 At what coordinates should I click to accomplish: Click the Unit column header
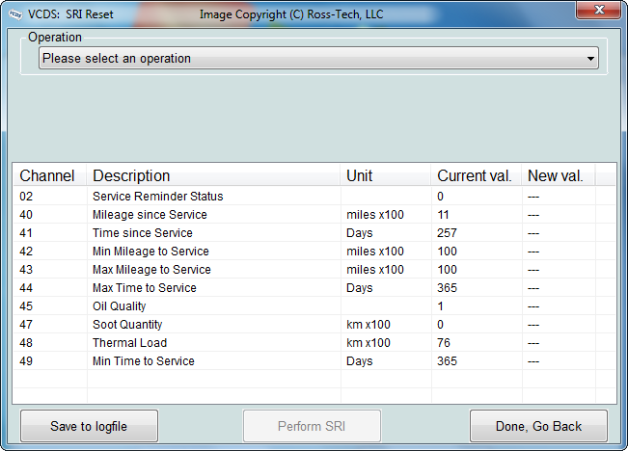click(359, 175)
